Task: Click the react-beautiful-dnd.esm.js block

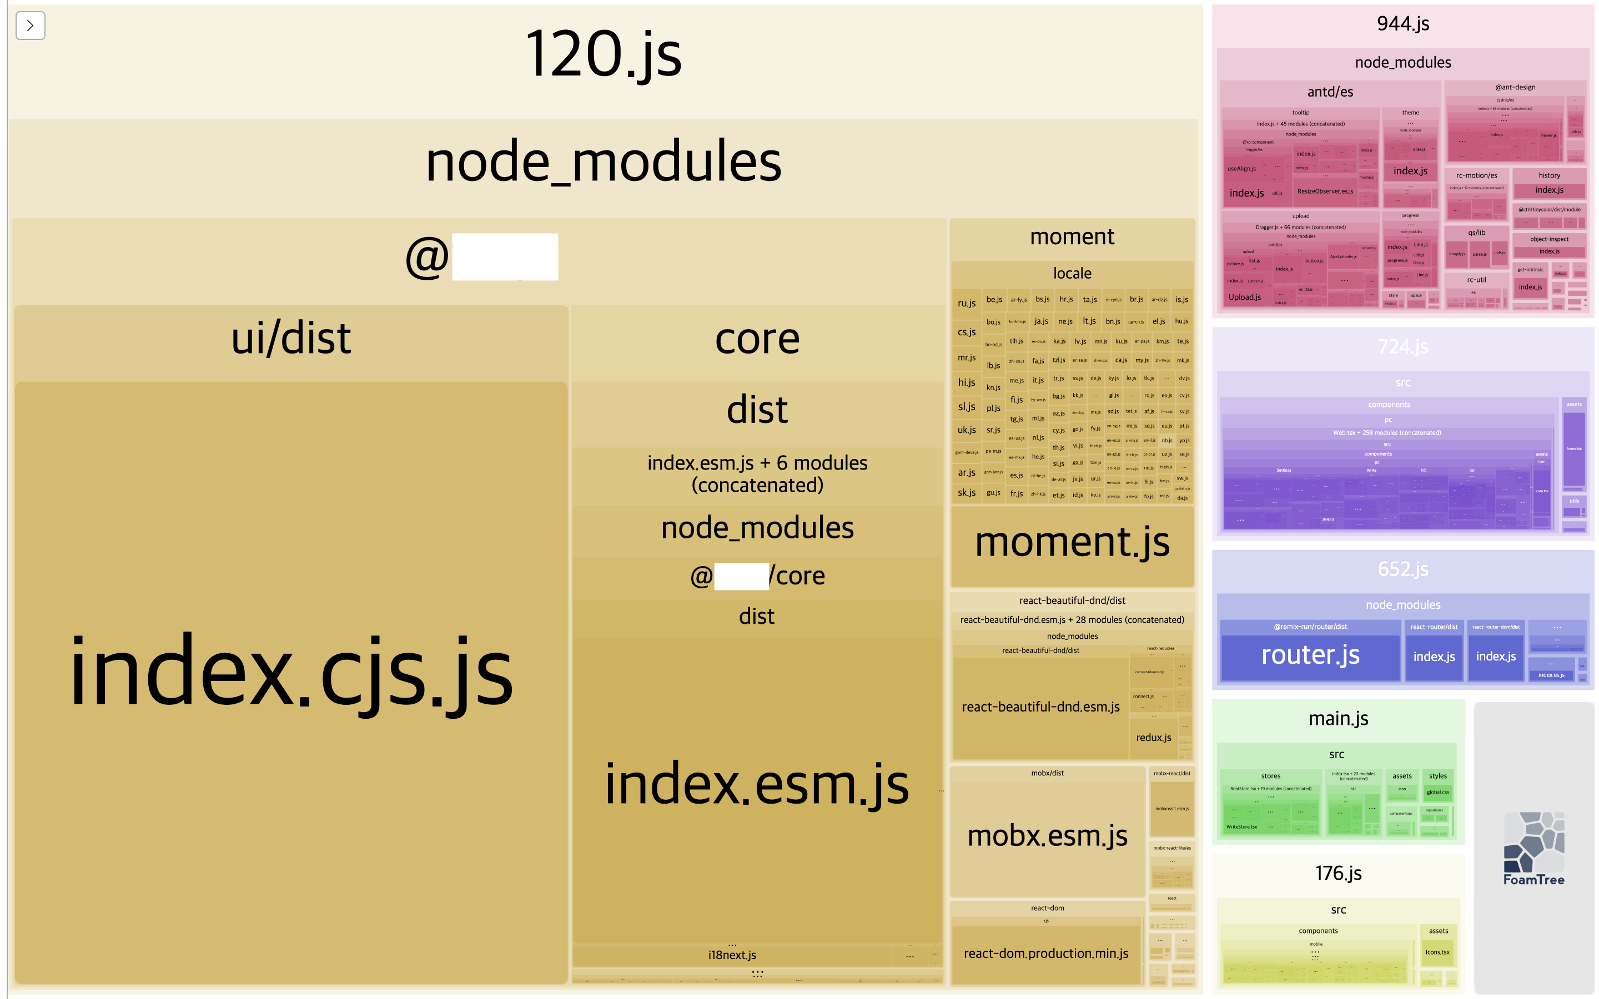Action: coord(1040,708)
